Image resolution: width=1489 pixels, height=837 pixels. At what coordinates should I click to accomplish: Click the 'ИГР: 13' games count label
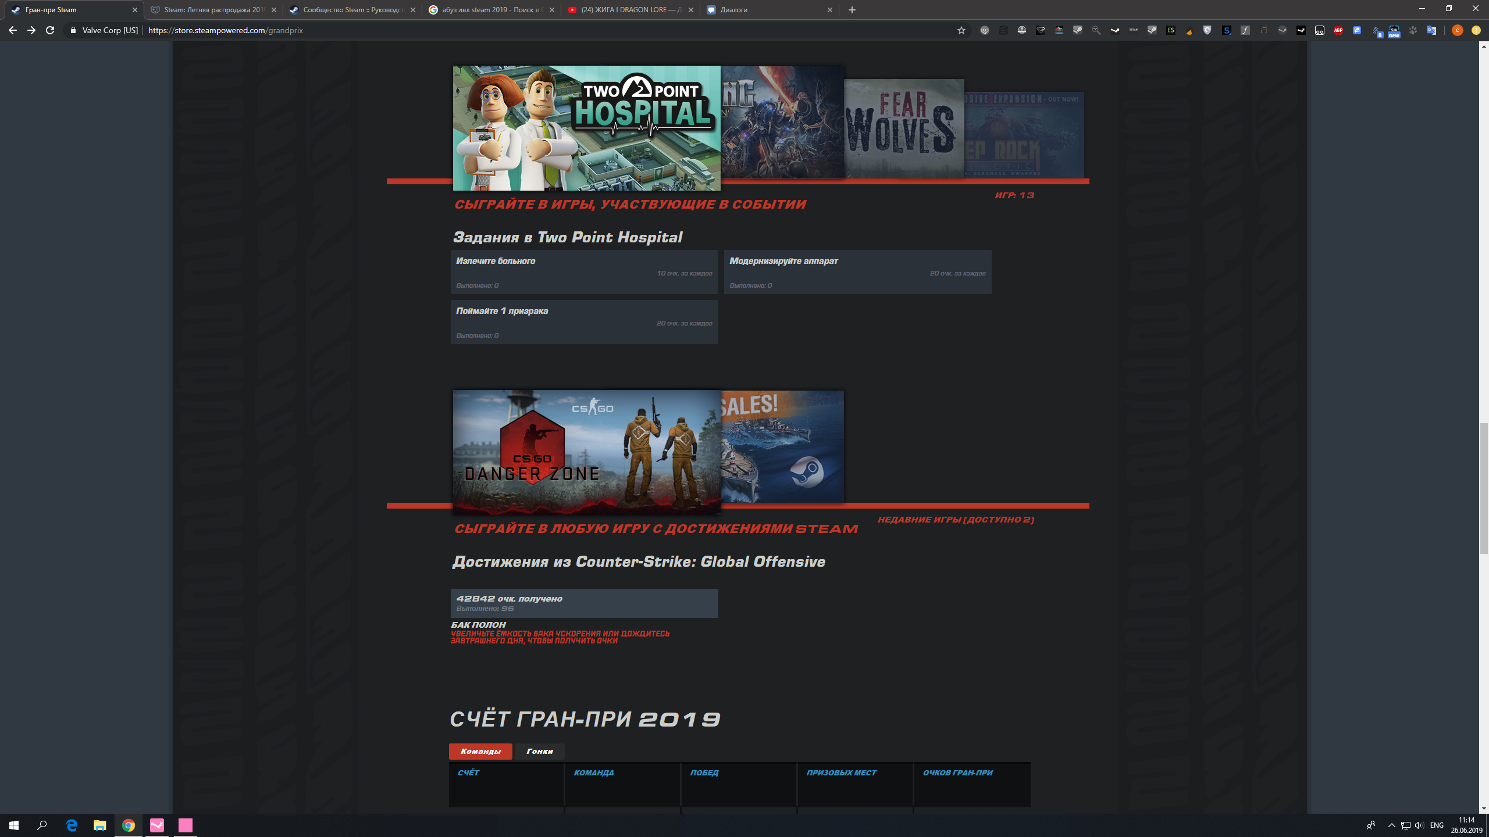click(1014, 195)
